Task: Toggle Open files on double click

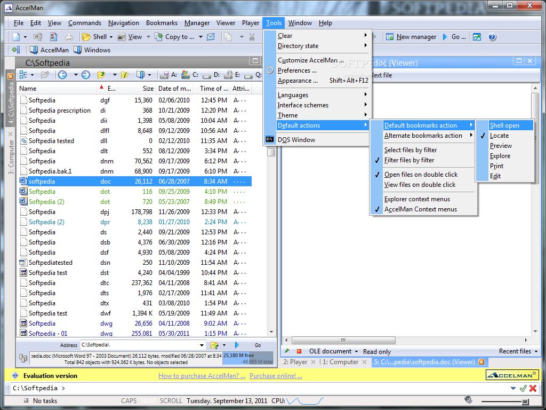Action: click(423, 175)
